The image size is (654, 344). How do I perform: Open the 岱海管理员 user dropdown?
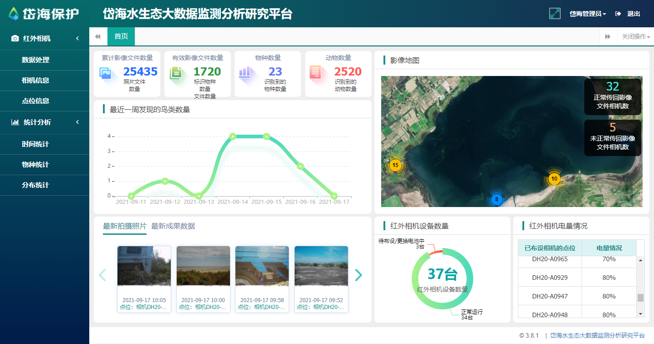point(588,14)
